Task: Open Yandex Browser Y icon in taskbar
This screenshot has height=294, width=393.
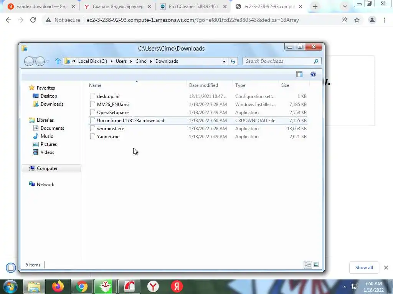Action: click(x=153, y=286)
